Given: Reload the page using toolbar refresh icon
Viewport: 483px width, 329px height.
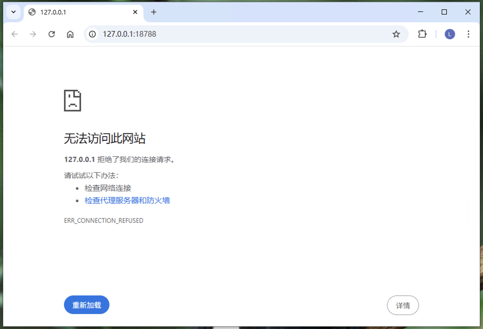Looking at the screenshot, I should click(x=52, y=34).
